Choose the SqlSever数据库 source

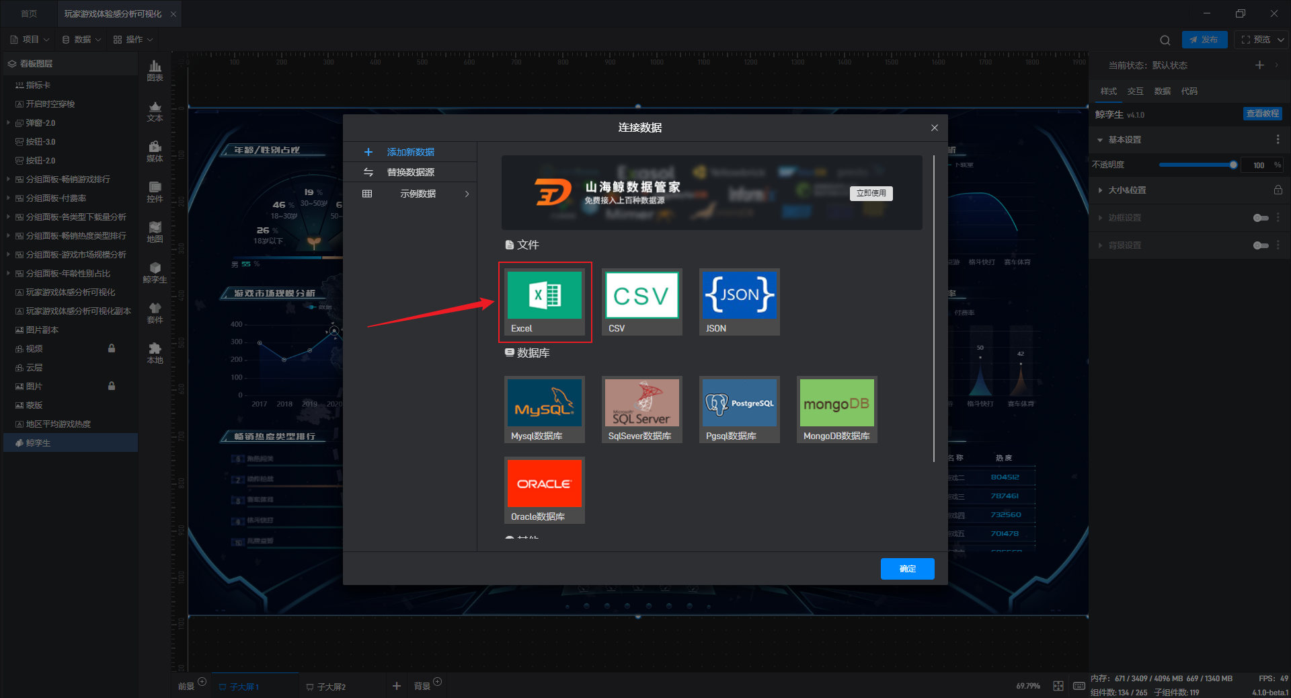click(642, 410)
